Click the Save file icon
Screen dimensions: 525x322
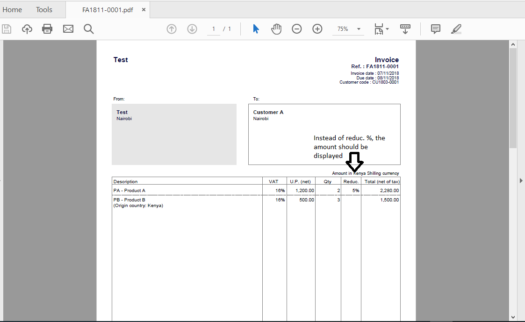pyautogui.click(x=7, y=29)
